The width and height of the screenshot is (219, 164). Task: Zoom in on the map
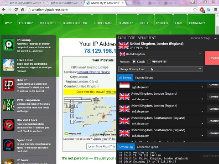pos(72,116)
